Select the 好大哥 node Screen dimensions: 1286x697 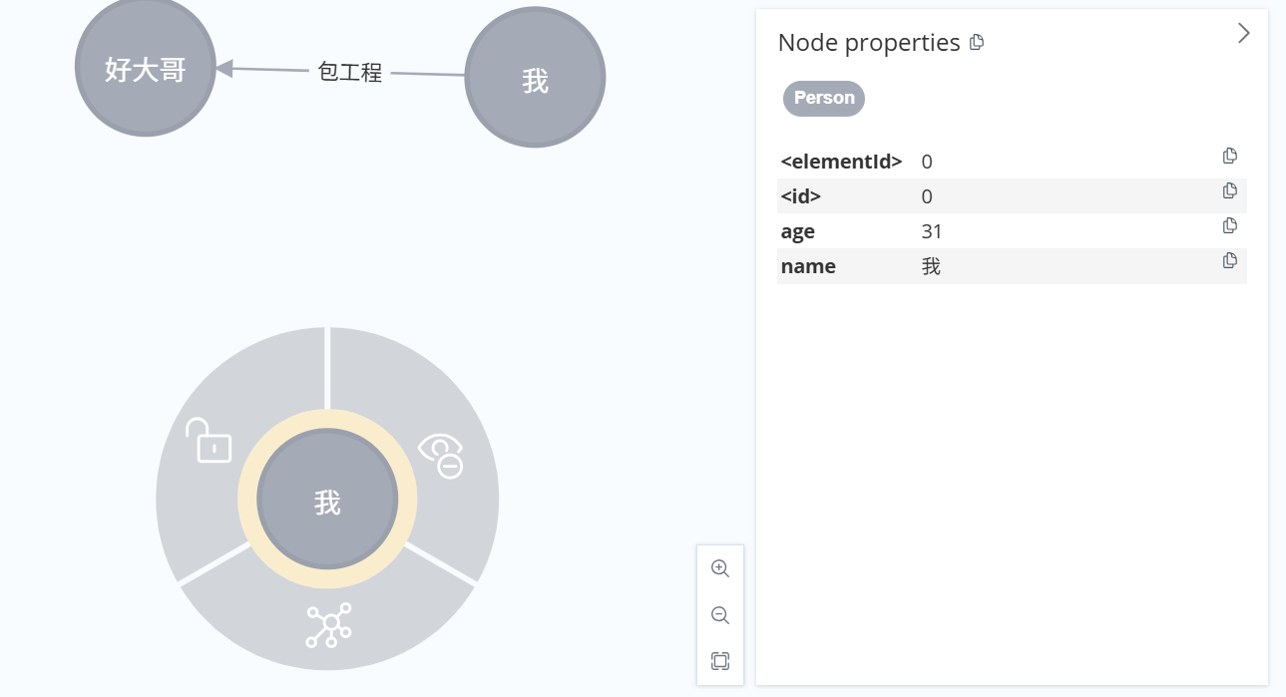146,68
